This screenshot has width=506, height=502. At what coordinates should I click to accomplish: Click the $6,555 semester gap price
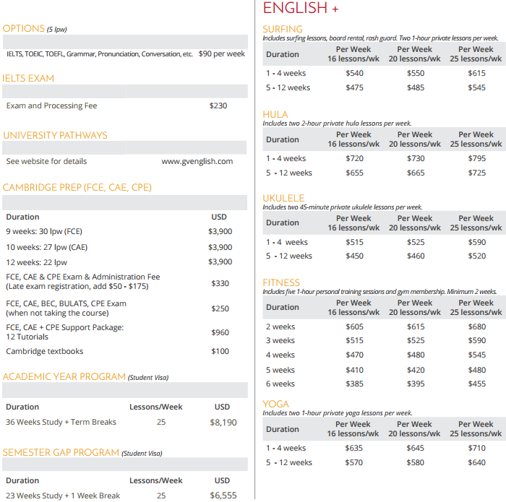pos(223,495)
